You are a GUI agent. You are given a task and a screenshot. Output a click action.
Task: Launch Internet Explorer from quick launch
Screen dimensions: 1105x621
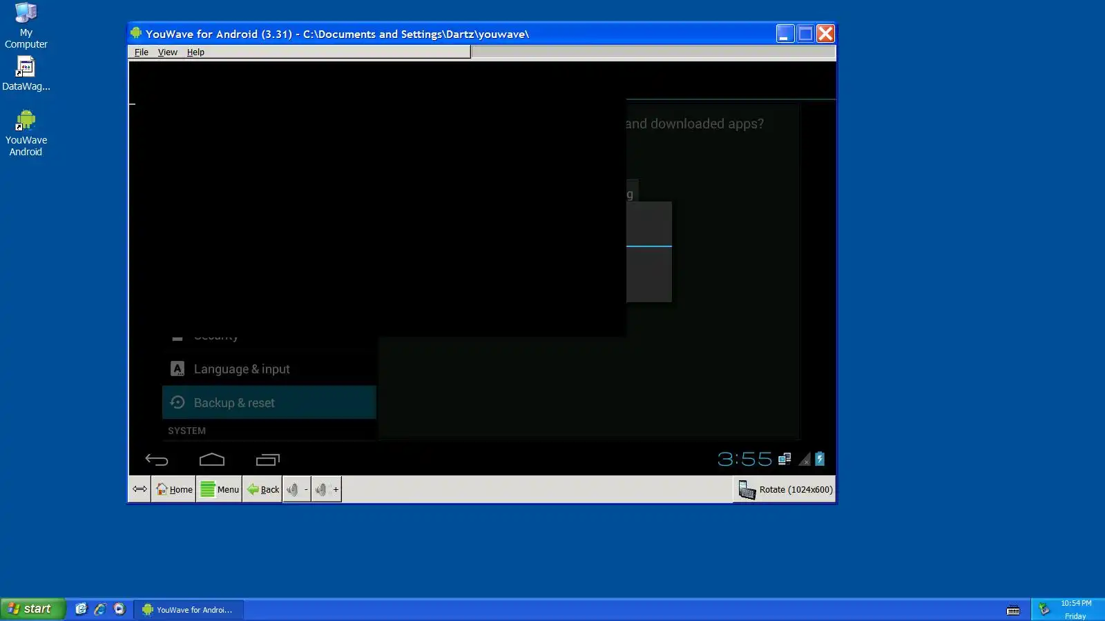click(100, 609)
